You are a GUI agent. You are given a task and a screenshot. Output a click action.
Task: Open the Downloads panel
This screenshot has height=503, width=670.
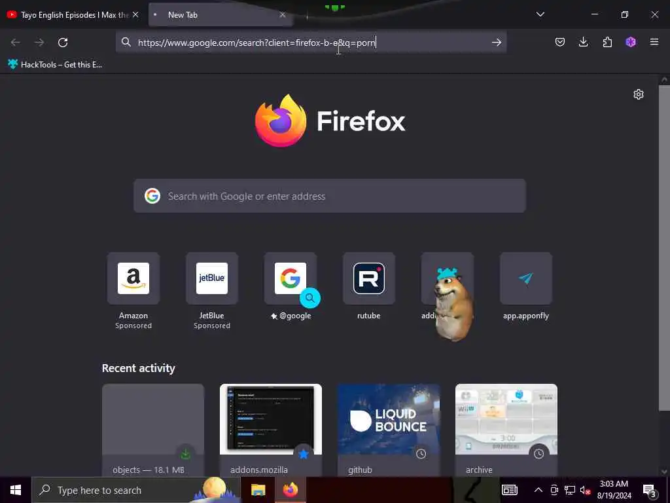tap(583, 42)
